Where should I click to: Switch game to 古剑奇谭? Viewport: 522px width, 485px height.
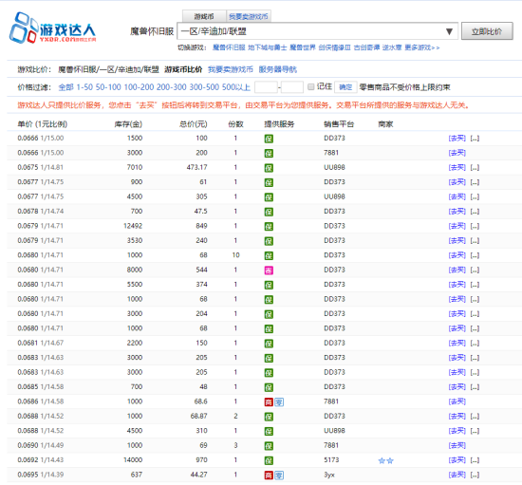[x=366, y=47]
